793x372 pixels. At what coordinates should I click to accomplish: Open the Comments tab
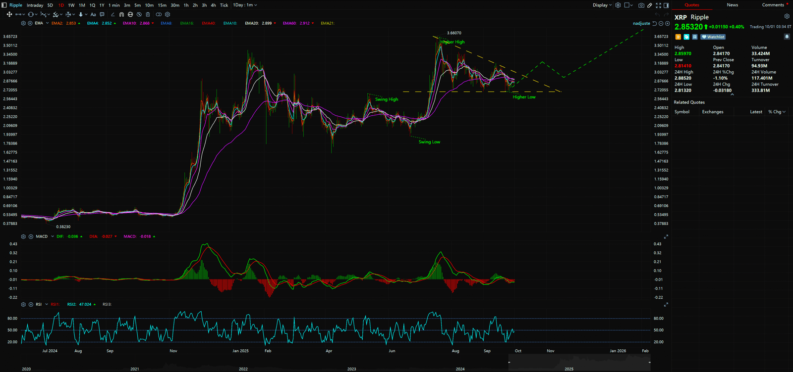[773, 5]
